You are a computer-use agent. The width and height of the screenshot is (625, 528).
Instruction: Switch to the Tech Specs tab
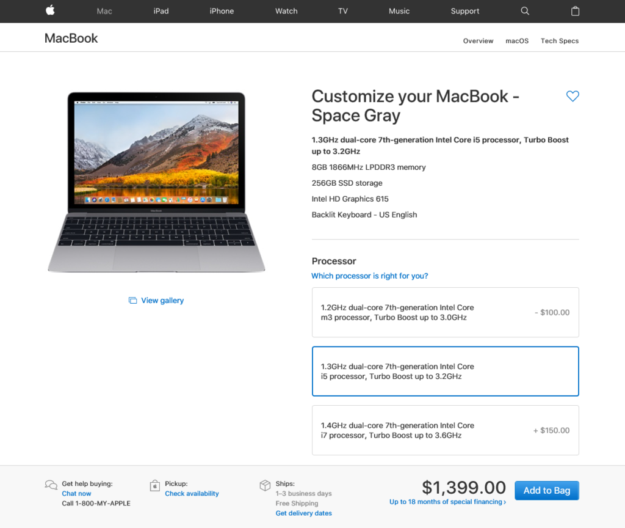point(559,41)
